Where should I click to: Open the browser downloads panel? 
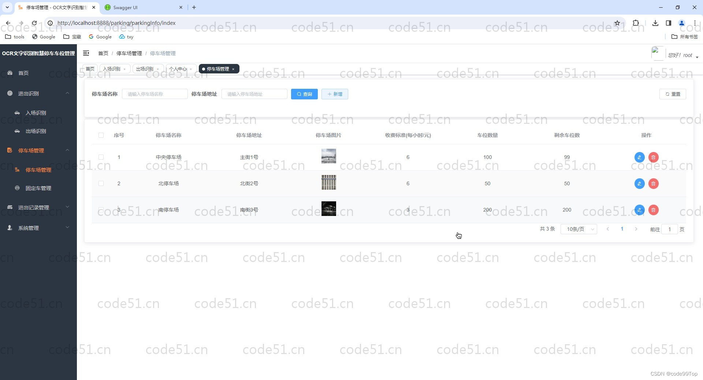[655, 23]
